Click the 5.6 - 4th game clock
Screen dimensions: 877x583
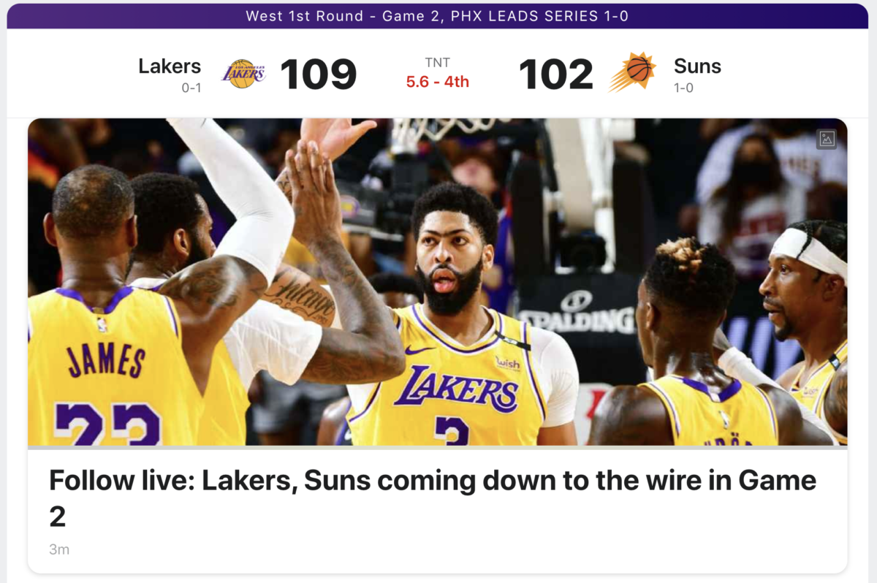437,82
